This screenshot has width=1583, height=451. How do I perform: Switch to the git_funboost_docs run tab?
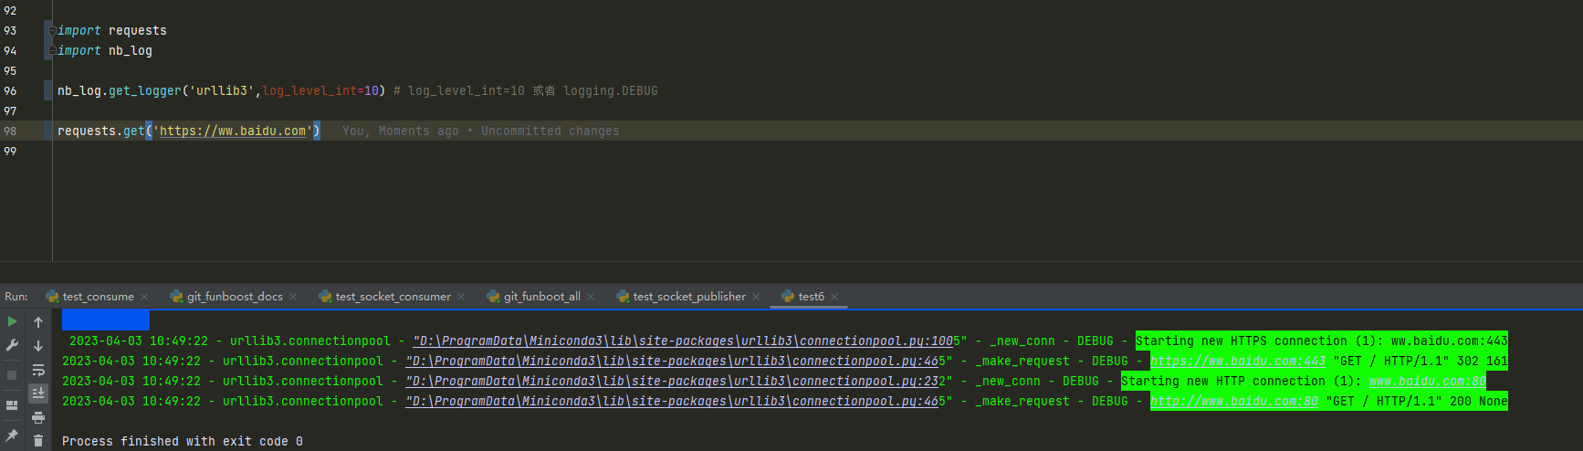[x=235, y=297]
